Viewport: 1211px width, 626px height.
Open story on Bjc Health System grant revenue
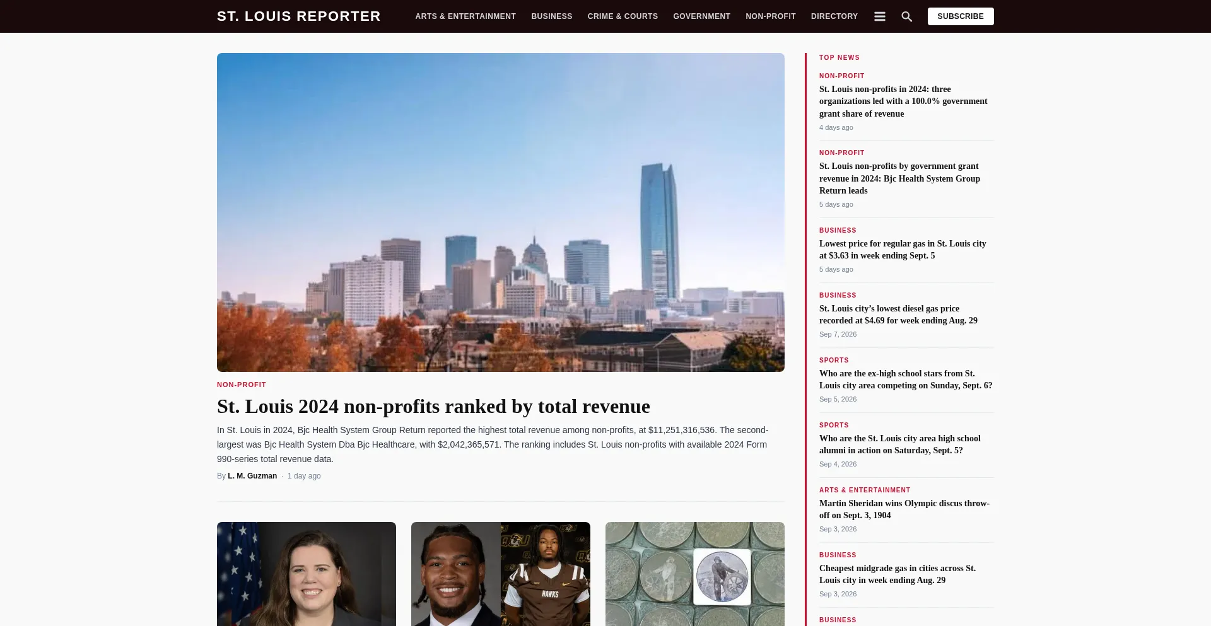[x=899, y=178]
